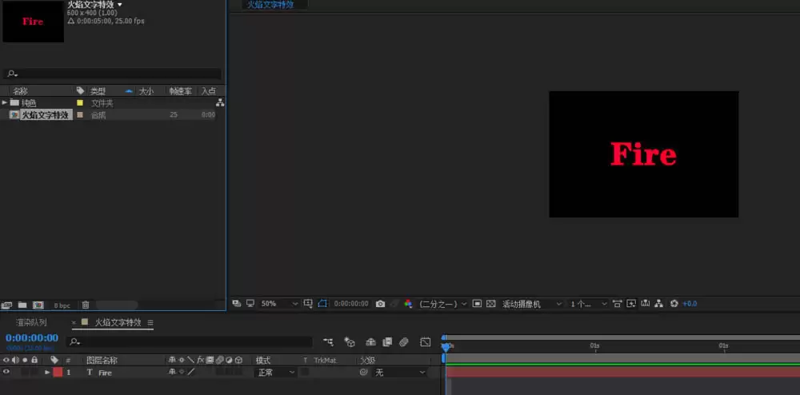Toggle mask and shape path visibility
The width and height of the screenshot is (800, 395).
pyautogui.click(x=322, y=304)
